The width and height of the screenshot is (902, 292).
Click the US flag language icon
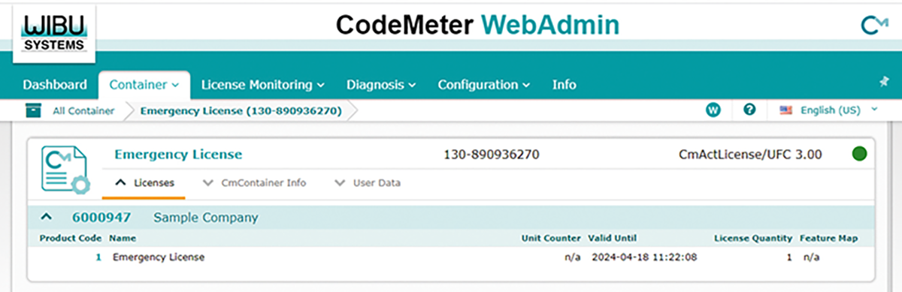pos(786,110)
